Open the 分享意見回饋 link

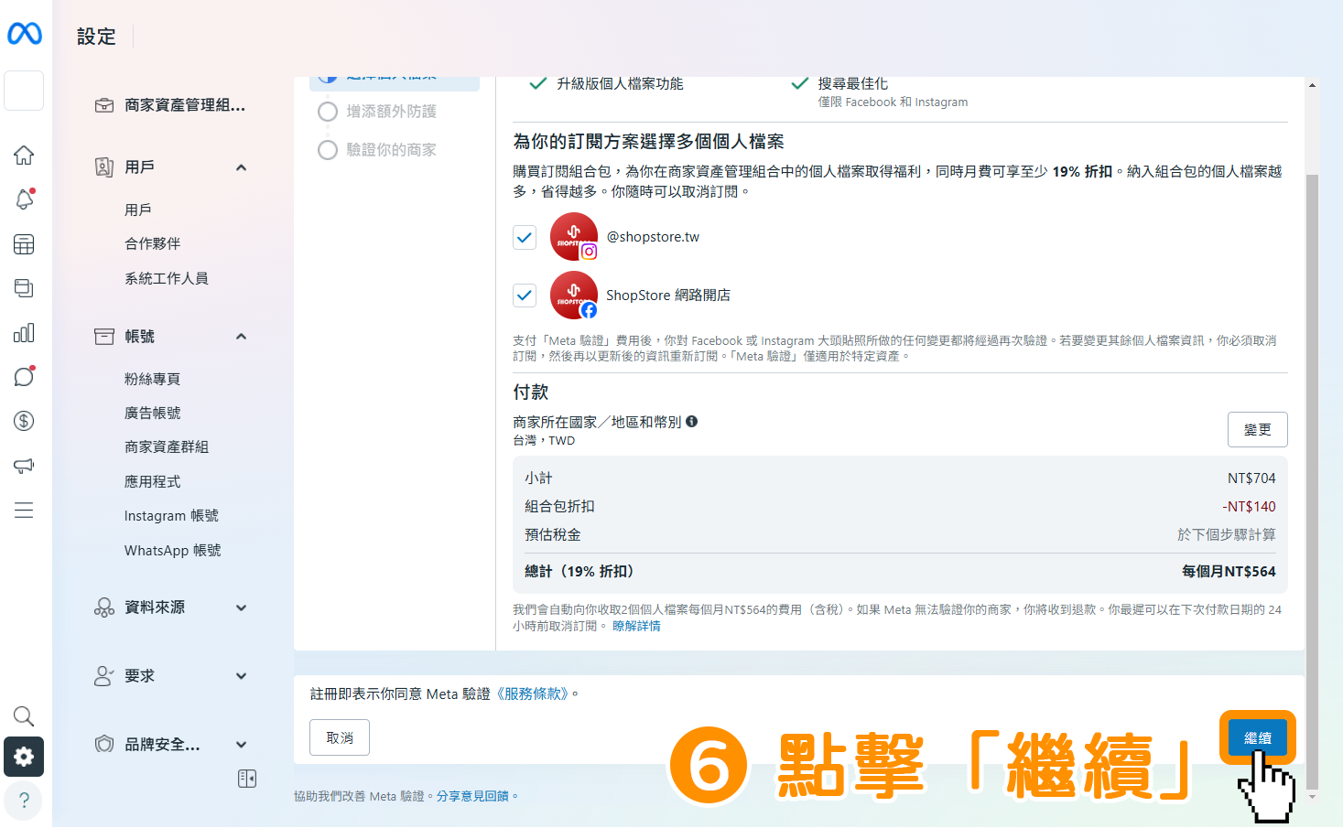tap(472, 796)
